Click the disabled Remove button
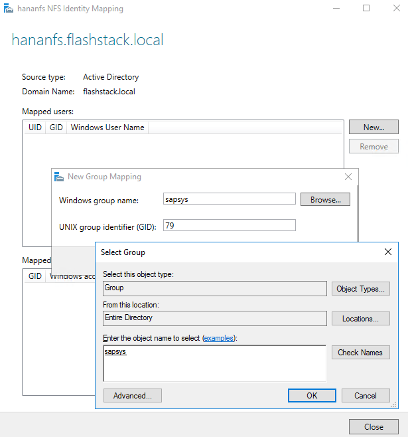 tap(374, 146)
